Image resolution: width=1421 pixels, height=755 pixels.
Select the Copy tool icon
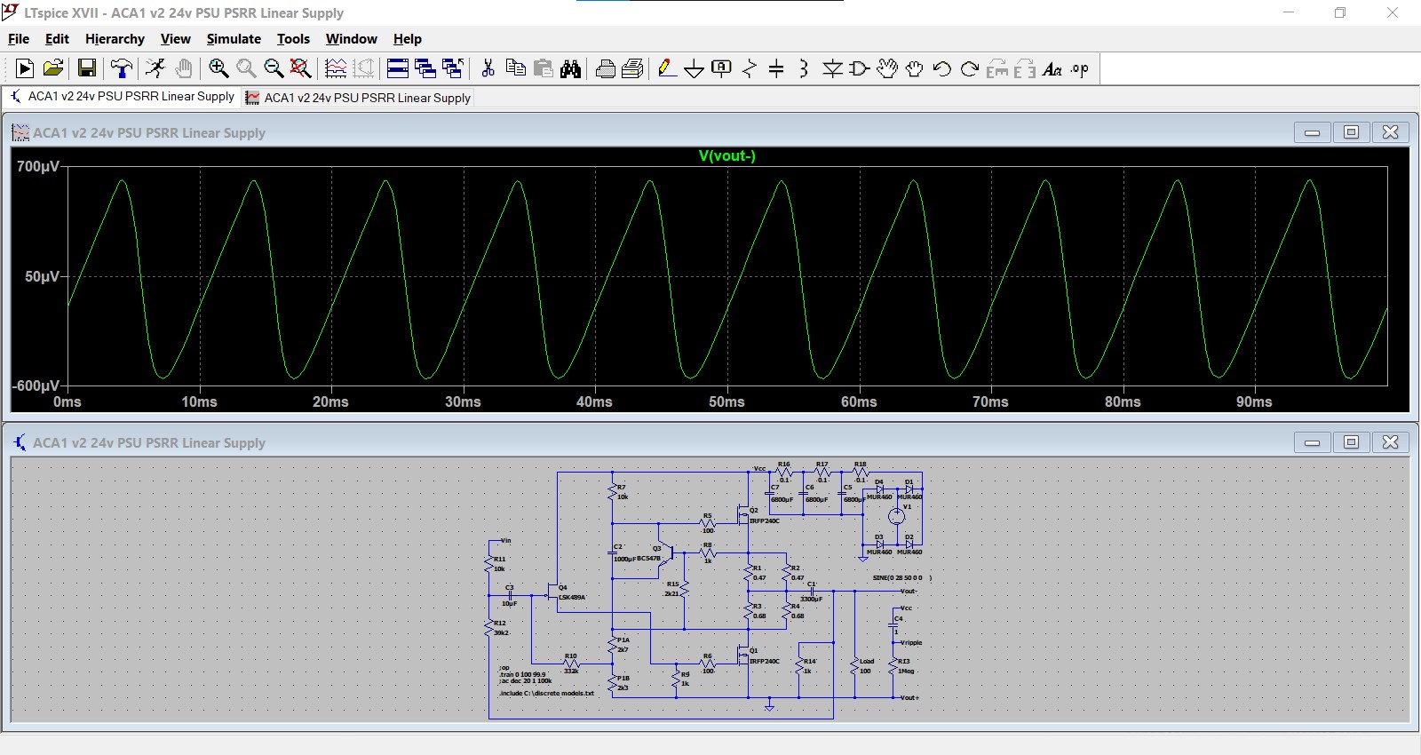(x=515, y=68)
